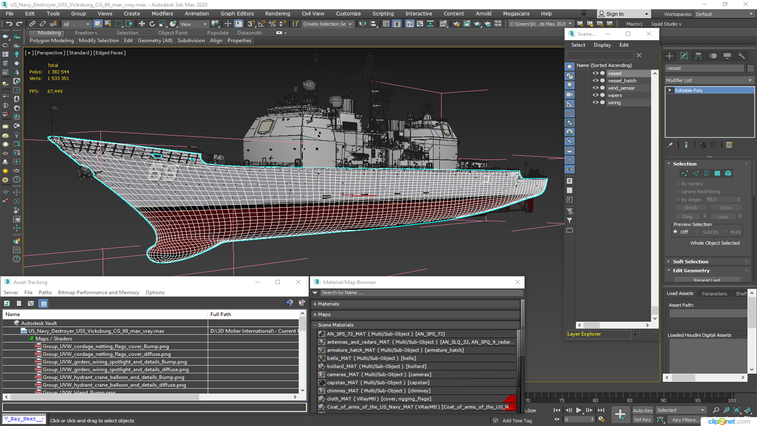Hide the vessel_hatch eye icon
This screenshot has height=426, width=757.
click(x=595, y=80)
